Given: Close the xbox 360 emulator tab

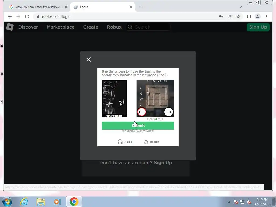Looking at the screenshot, I should (66, 7).
